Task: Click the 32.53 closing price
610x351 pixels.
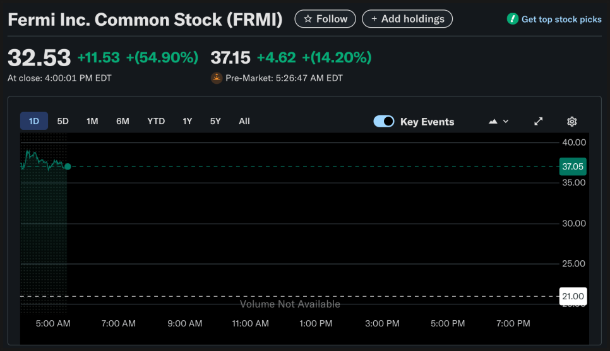Action: point(39,58)
